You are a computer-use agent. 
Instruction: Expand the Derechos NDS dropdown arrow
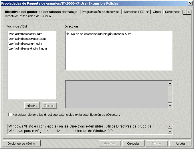147,12
